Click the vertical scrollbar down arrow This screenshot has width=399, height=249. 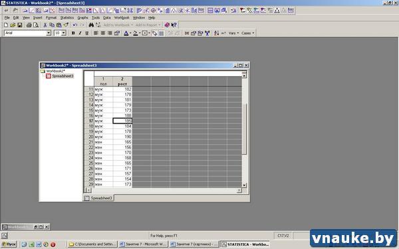[244, 185]
